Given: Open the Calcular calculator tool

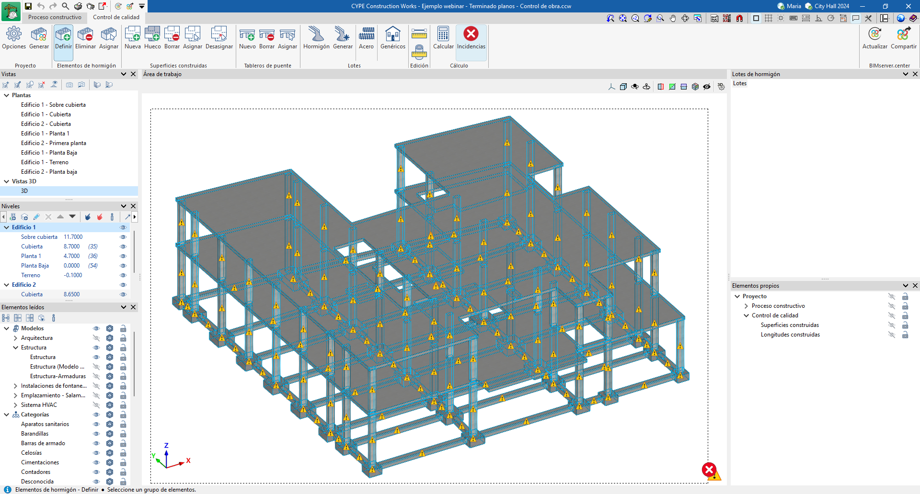Looking at the screenshot, I should pyautogui.click(x=443, y=34).
